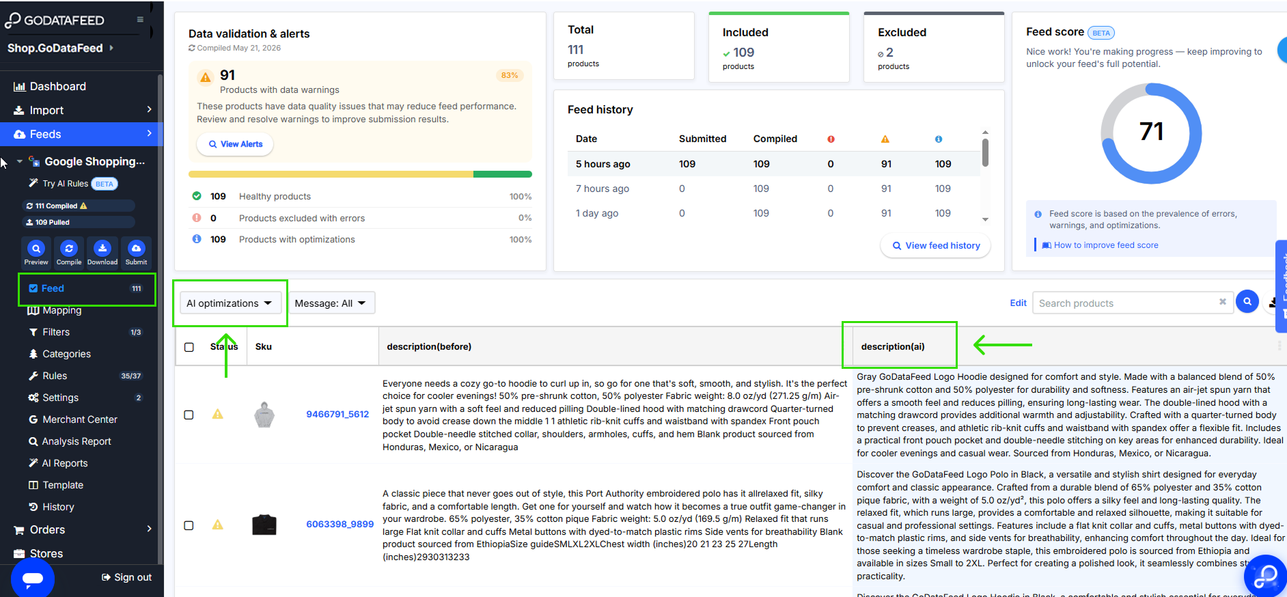Click Try AI Rules link
1287x597 pixels.
point(65,184)
